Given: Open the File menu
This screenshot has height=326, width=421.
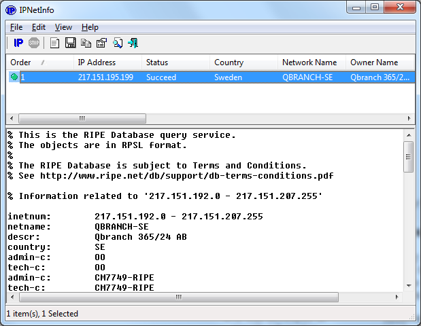Looking at the screenshot, I should 16,27.
